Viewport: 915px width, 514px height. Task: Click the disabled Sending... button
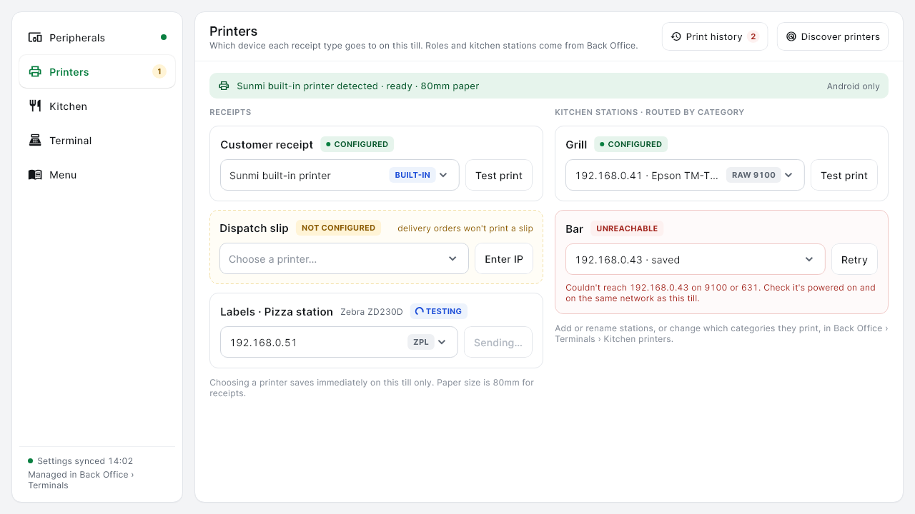(498, 342)
